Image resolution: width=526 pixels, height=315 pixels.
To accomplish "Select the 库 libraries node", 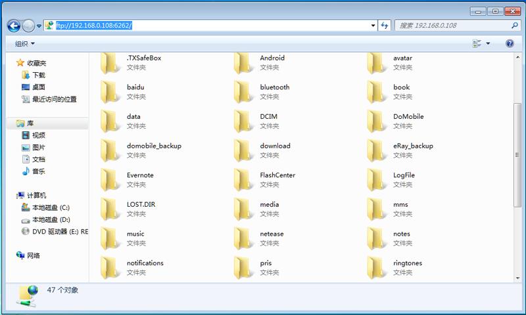I will point(30,123).
